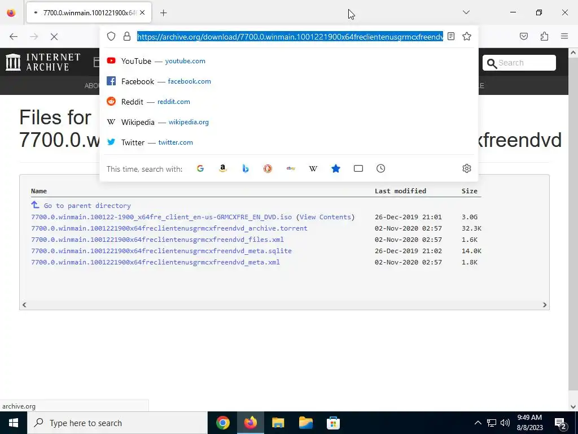Image resolution: width=578 pixels, height=434 pixels.
Task: Search bookmarks with the star icon
Action: (x=336, y=168)
